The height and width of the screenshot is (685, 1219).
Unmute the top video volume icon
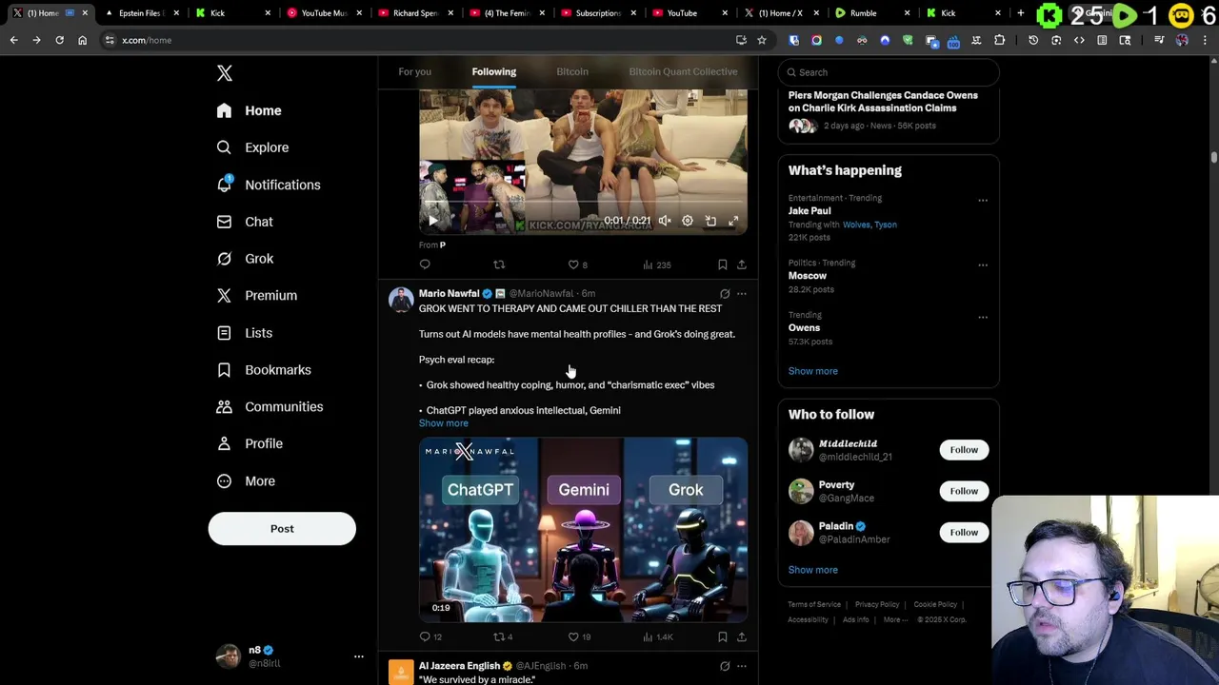(x=665, y=221)
